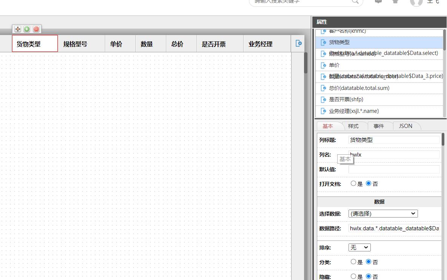Click the canvas vertical scrollbar thumb
Screen dimensions: 447x280
(x=306, y=63)
